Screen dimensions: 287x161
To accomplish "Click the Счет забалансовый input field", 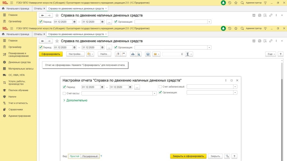I will (x=210, y=87).
